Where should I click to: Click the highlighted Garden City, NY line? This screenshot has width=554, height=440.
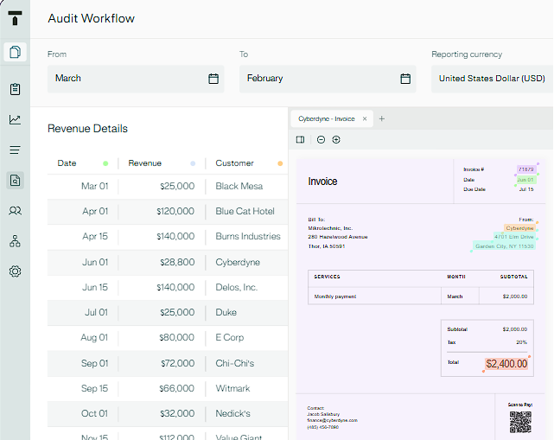point(504,246)
